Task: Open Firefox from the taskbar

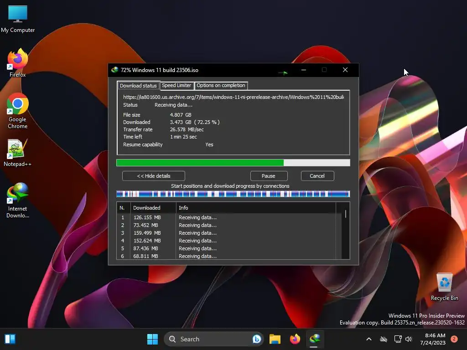Action: pos(295,339)
